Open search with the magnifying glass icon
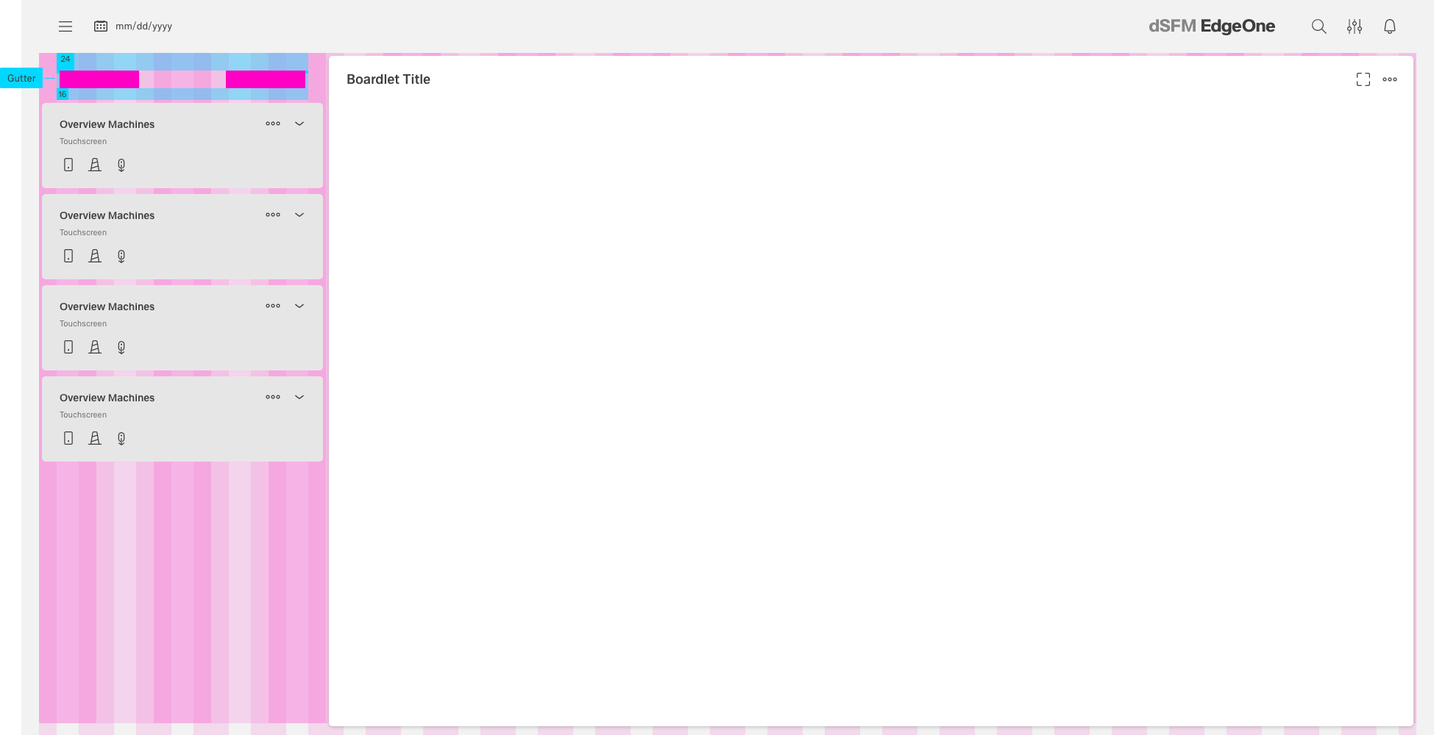The image size is (1434, 735). pos(1318,26)
